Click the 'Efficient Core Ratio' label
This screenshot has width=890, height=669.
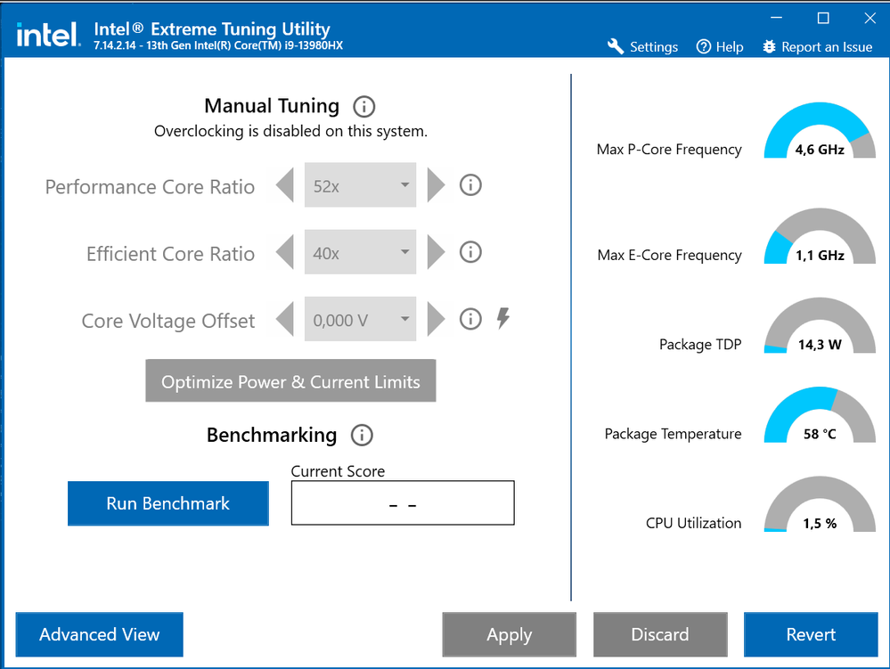170,254
